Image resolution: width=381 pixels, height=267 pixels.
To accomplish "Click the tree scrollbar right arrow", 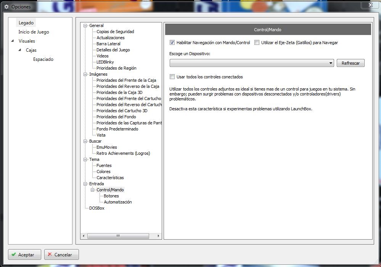I will point(158,236).
